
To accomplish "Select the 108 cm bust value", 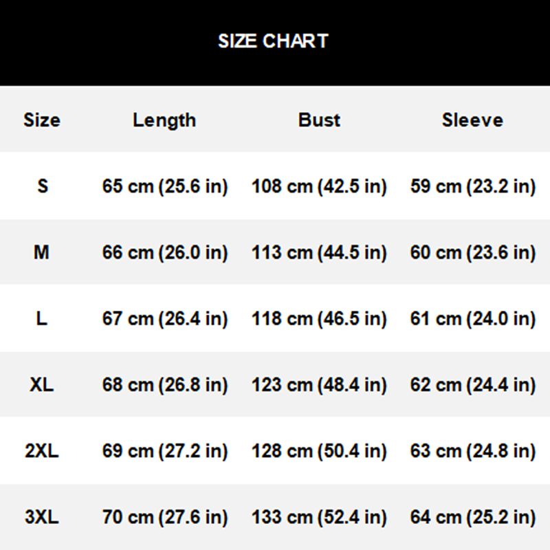I will coord(319,186).
